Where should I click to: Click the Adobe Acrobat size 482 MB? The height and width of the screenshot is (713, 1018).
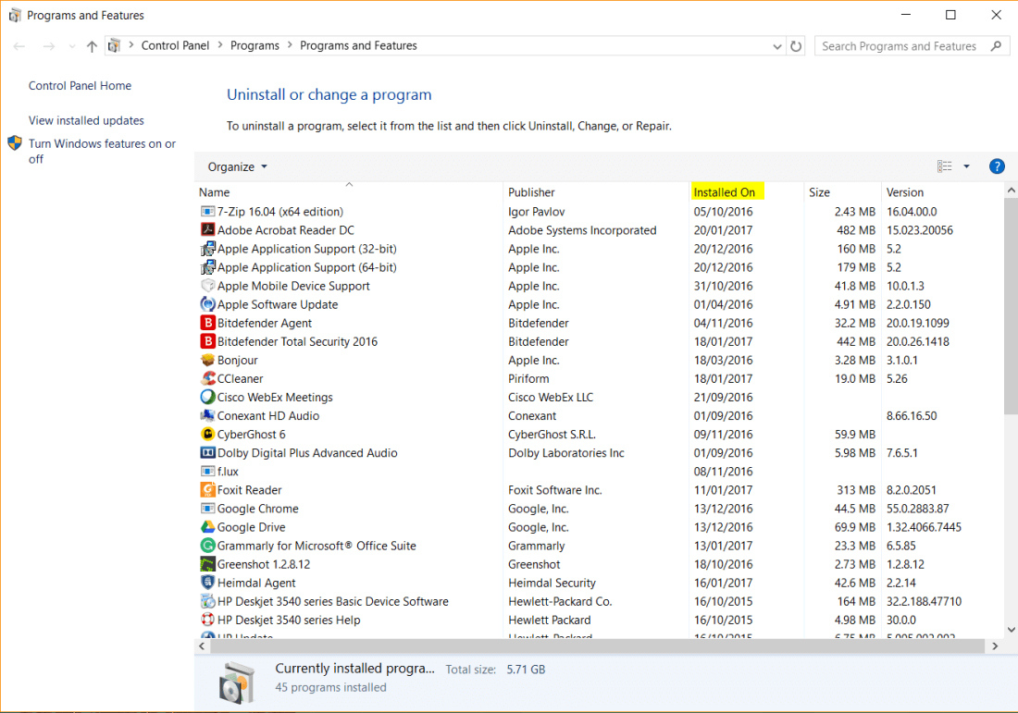point(856,230)
